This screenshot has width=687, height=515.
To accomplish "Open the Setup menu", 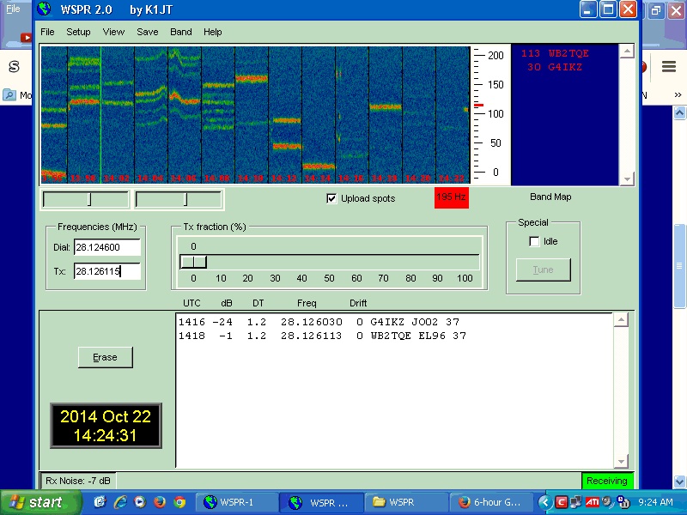I will point(78,32).
